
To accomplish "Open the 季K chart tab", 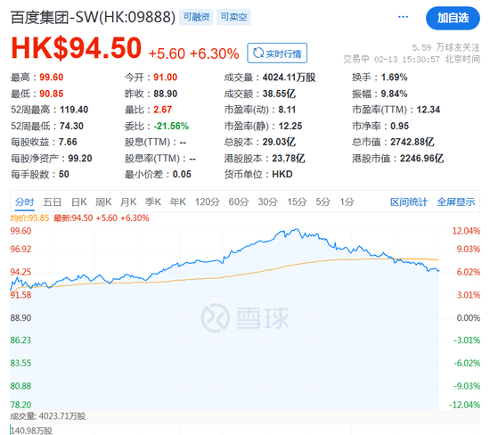I will click(153, 202).
